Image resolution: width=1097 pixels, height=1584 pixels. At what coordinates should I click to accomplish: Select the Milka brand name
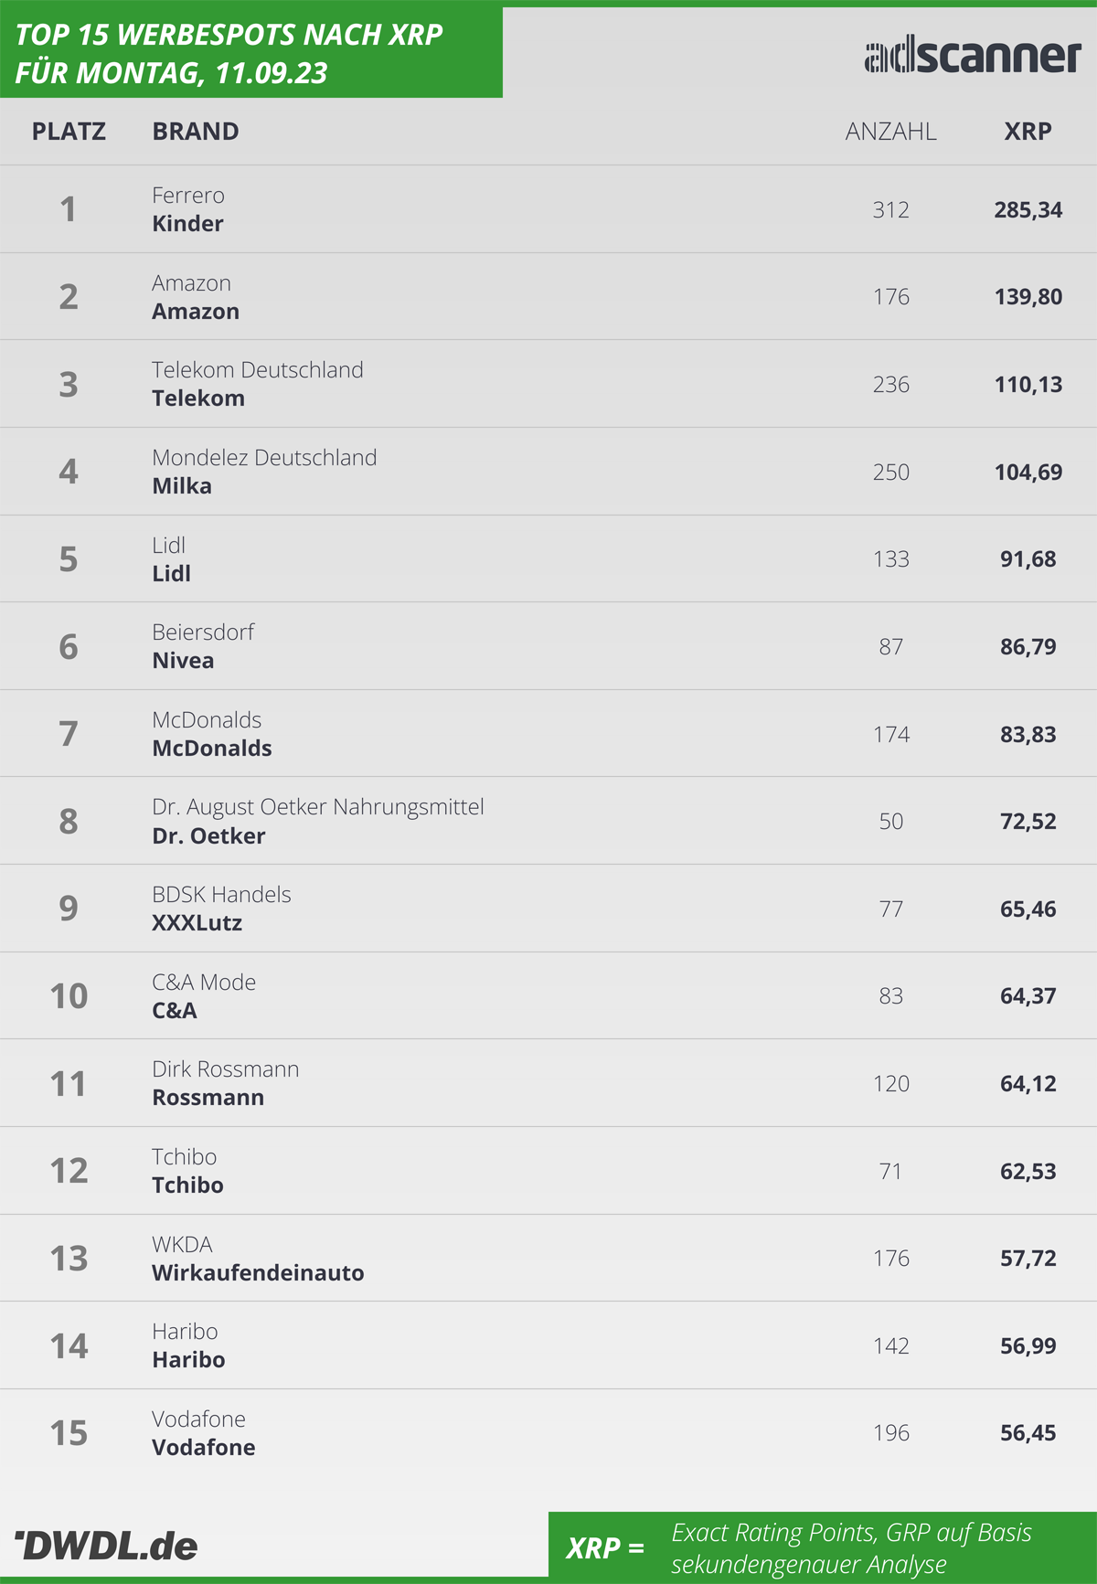click(182, 486)
